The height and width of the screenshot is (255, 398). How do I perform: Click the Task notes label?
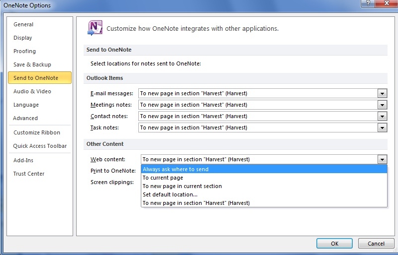pos(104,127)
